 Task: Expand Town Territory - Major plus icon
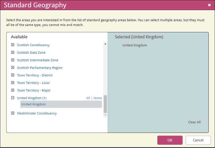tap(13, 90)
